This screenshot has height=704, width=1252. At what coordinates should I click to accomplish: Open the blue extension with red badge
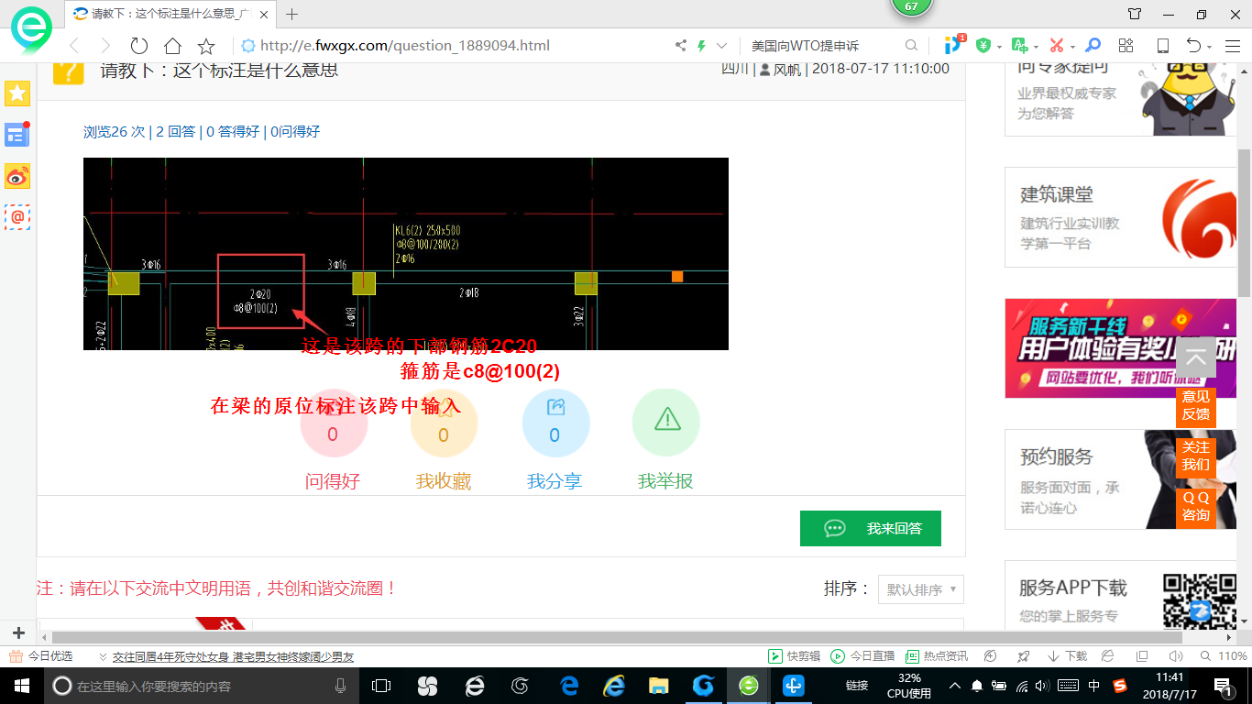(x=954, y=44)
